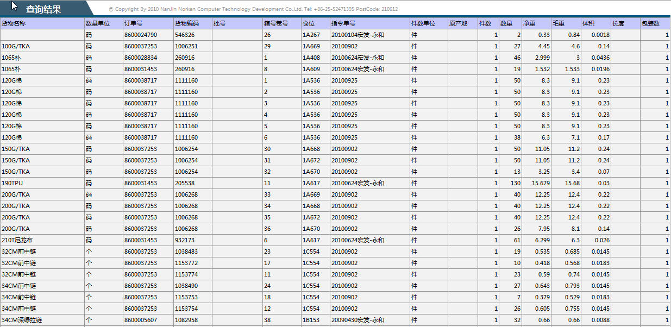This screenshot has width=671, height=327.
Task: Click goods code 1082958
Action: click(186, 320)
